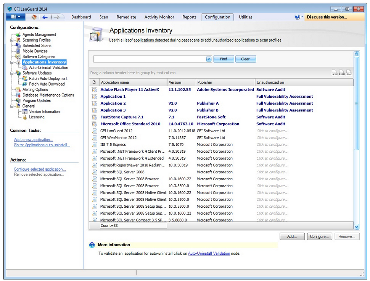This screenshot has height=281, width=370.
Task: Follow the Add a new application link
Action: (34, 140)
